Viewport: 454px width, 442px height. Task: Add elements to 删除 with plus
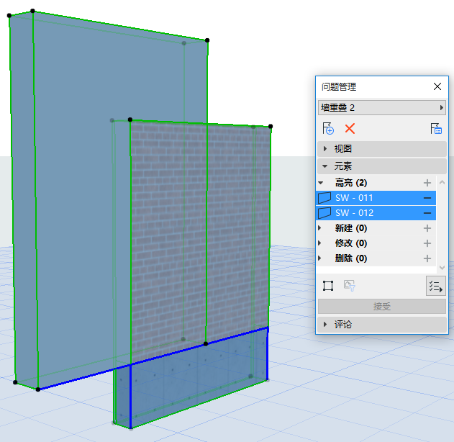tap(427, 258)
